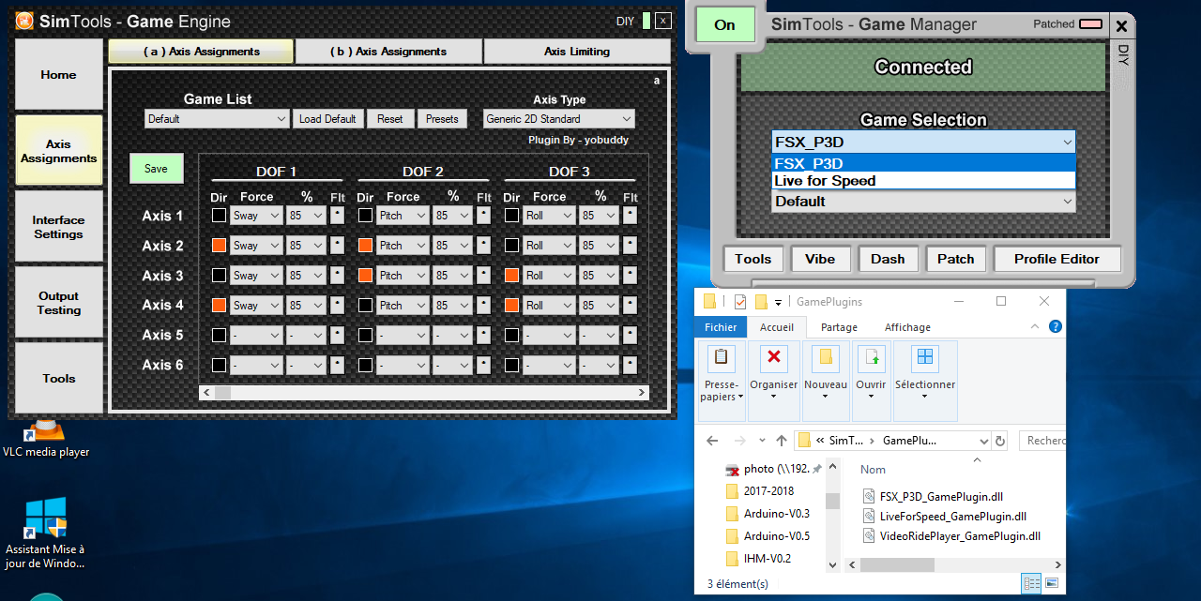Click the explorer up arrow navigation icon
The height and width of the screenshot is (601, 1201).
click(782, 441)
